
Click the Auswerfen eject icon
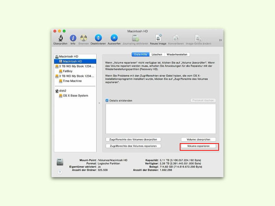(114, 38)
